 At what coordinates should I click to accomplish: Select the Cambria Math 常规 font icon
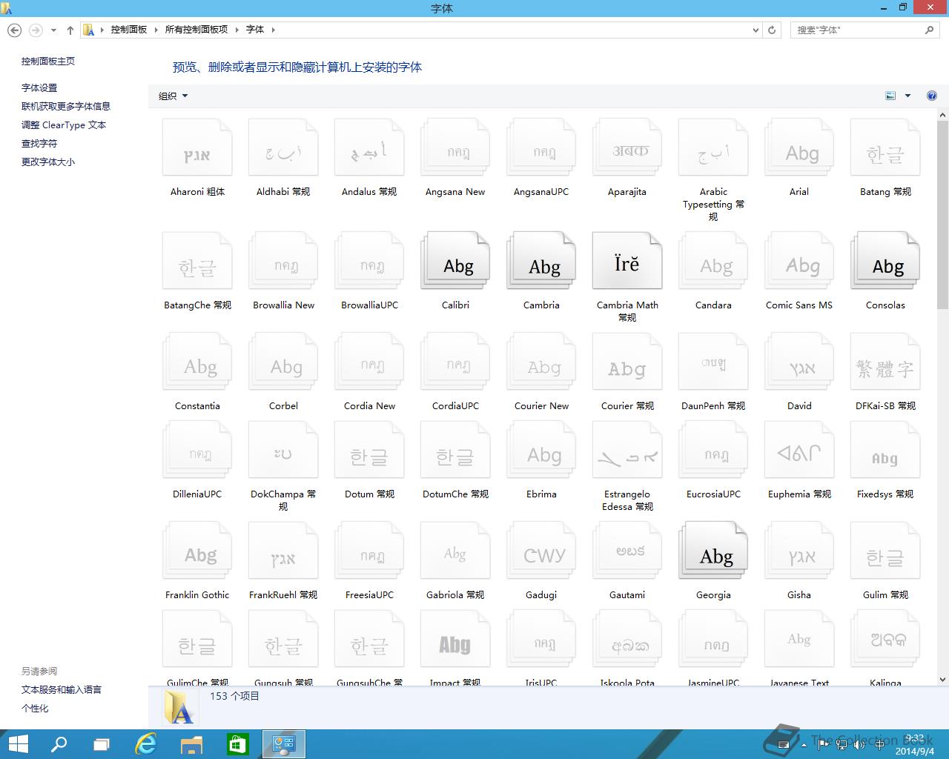point(627,261)
